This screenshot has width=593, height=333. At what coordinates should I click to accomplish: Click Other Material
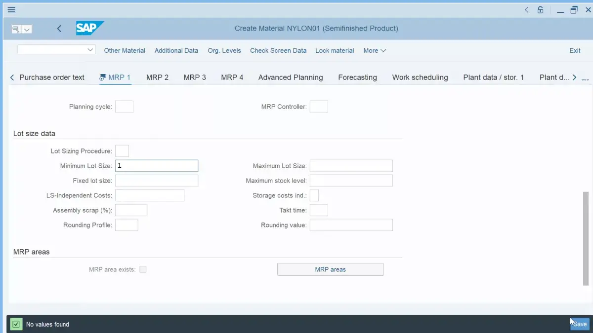tap(125, 50)
